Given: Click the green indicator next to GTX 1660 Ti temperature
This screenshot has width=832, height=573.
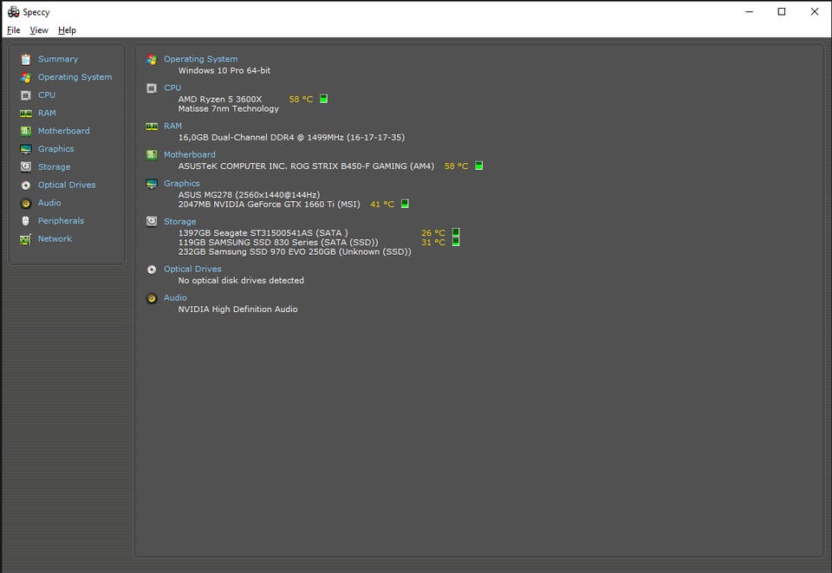Looking at the screenshot, I should pos(405,204).
